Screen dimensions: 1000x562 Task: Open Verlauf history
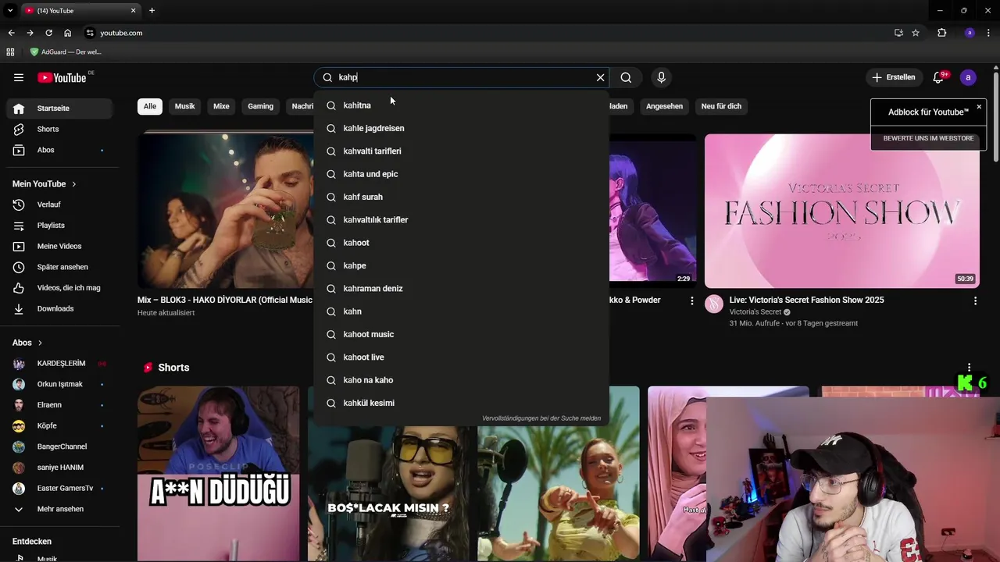click(x=59, y=205)
